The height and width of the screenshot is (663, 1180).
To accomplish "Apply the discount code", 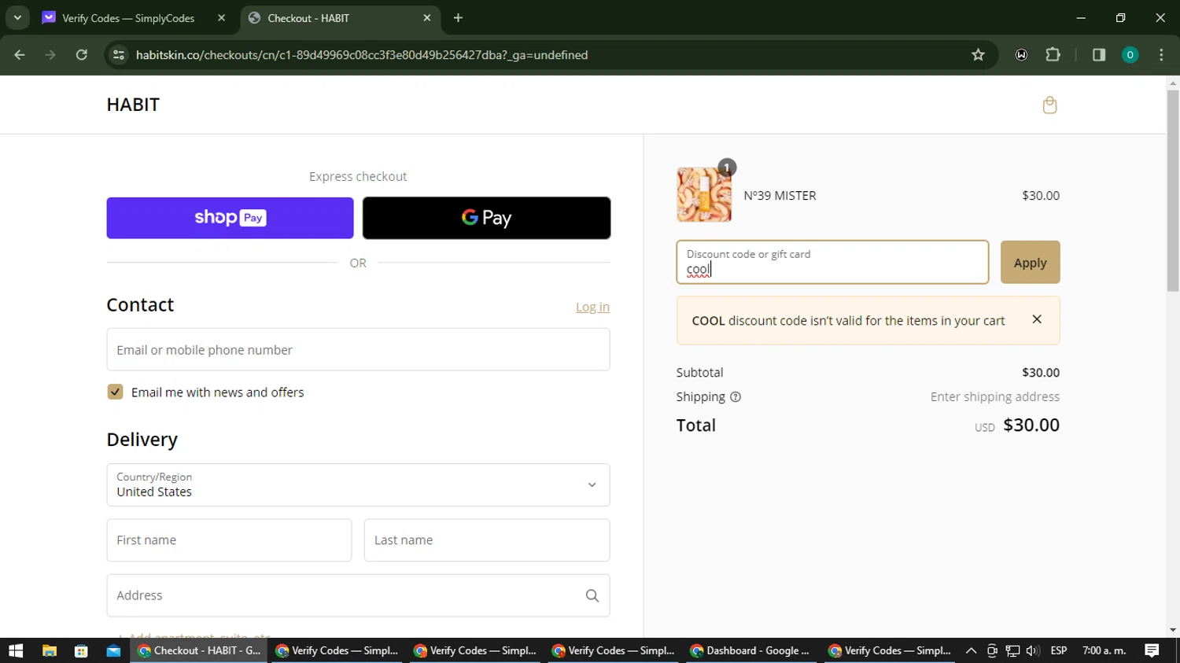I will [1030, 262].
